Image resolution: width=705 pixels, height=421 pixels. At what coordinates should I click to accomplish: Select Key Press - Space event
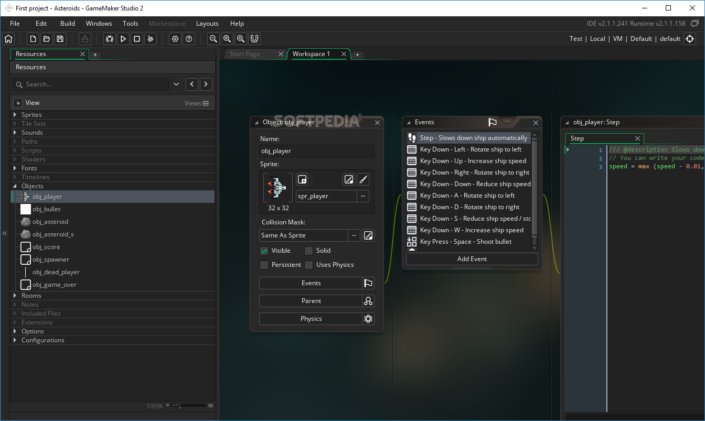[468, 242]
